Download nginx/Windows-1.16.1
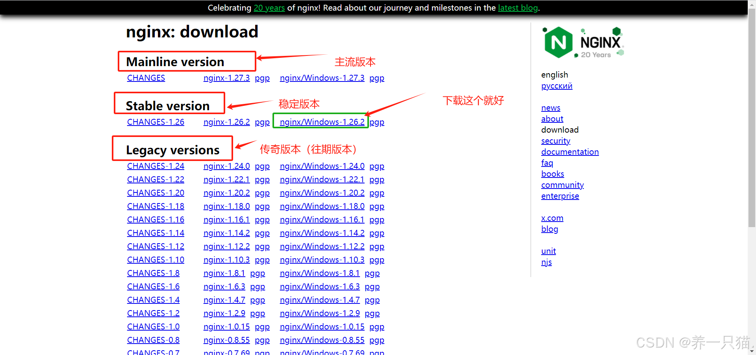The image size is (756, 355). point(322,220)
